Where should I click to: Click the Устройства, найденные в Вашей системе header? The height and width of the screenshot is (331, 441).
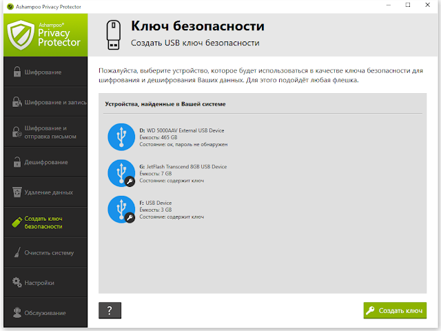165,104
